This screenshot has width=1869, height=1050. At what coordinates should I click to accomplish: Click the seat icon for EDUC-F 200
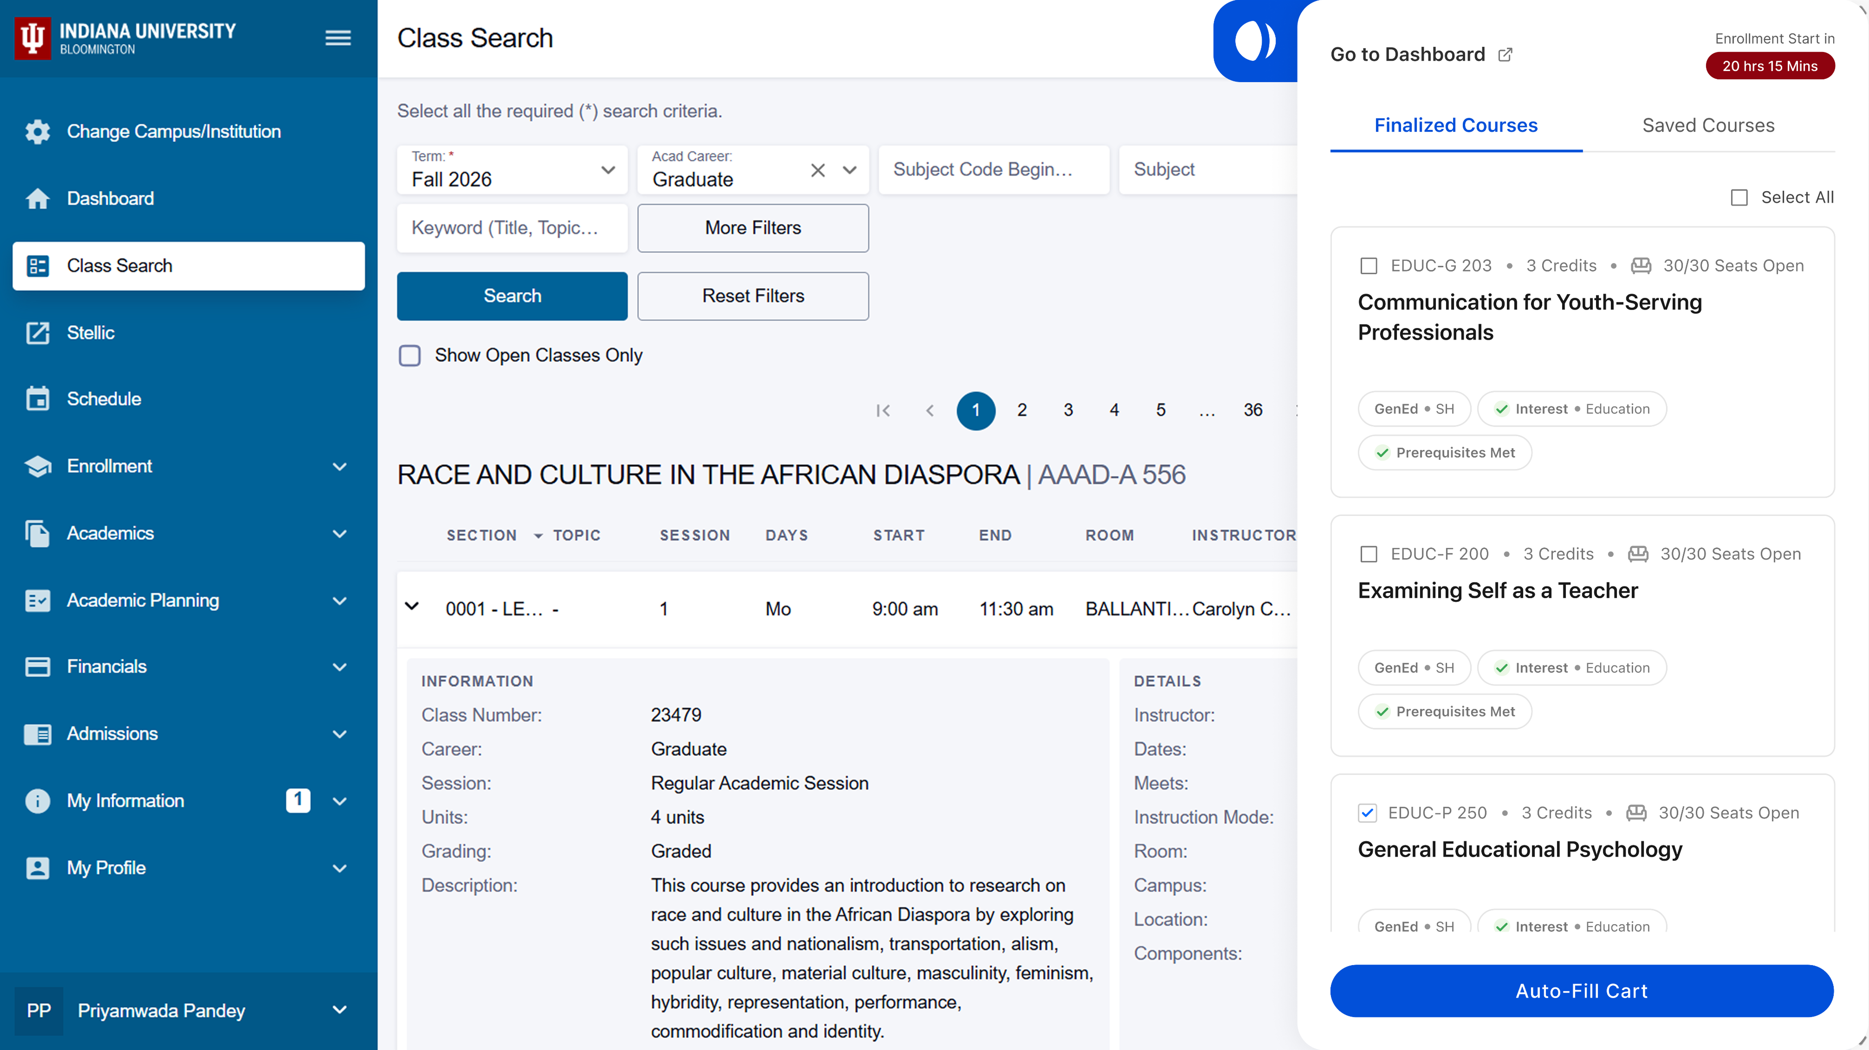(1638, 554)
